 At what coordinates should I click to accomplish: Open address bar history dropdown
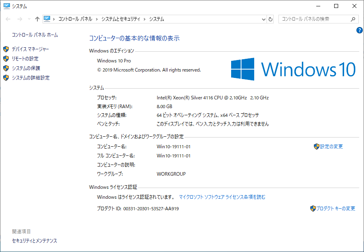point(264,19)
